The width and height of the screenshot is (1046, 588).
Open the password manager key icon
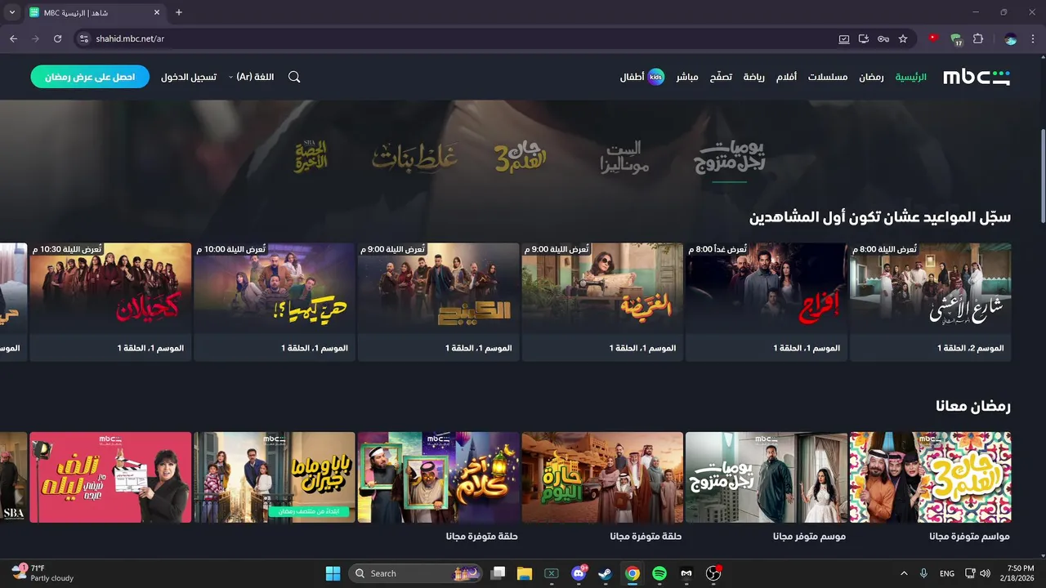point(883,38)
